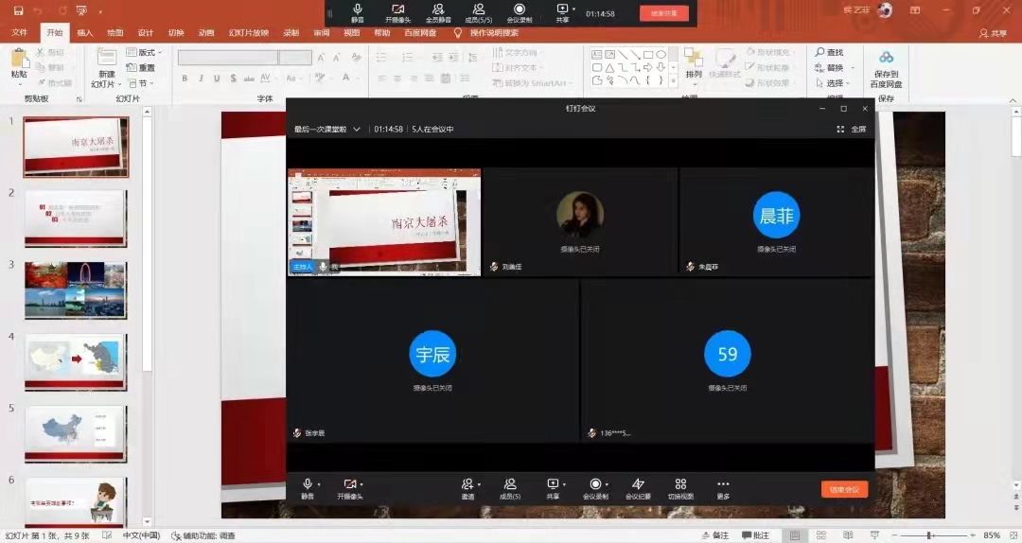Screen dimensions: 1022x543
Task: Click the 切换视图 switch view icon
Action: 680,484
